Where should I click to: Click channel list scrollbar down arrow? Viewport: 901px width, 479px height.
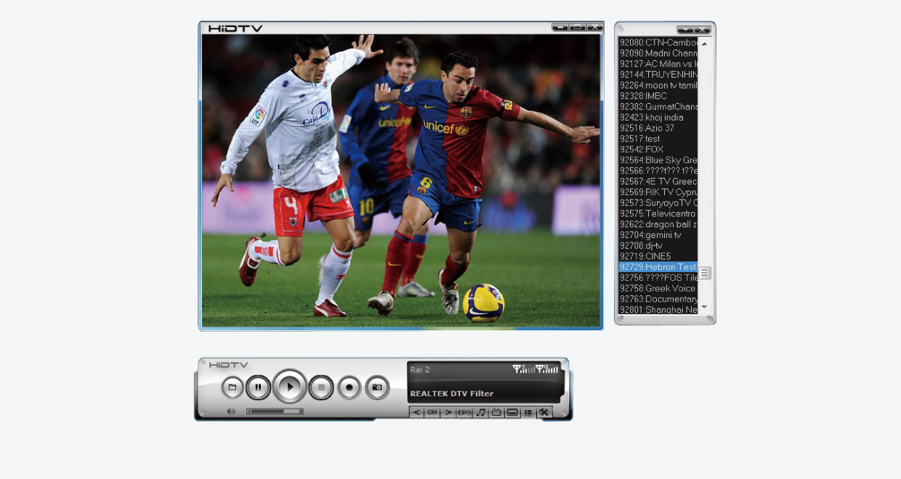point(704,308)
